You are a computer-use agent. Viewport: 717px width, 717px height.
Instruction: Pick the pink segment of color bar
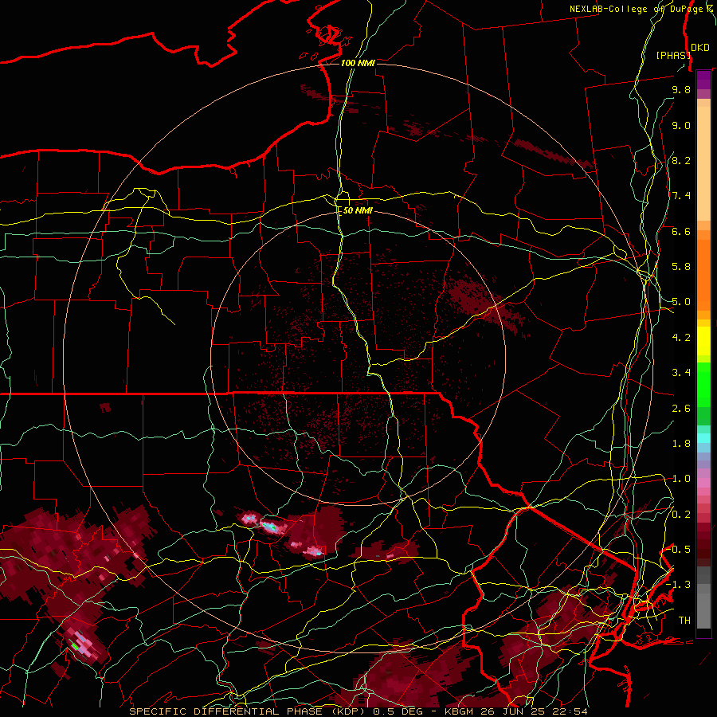point(703,483)
